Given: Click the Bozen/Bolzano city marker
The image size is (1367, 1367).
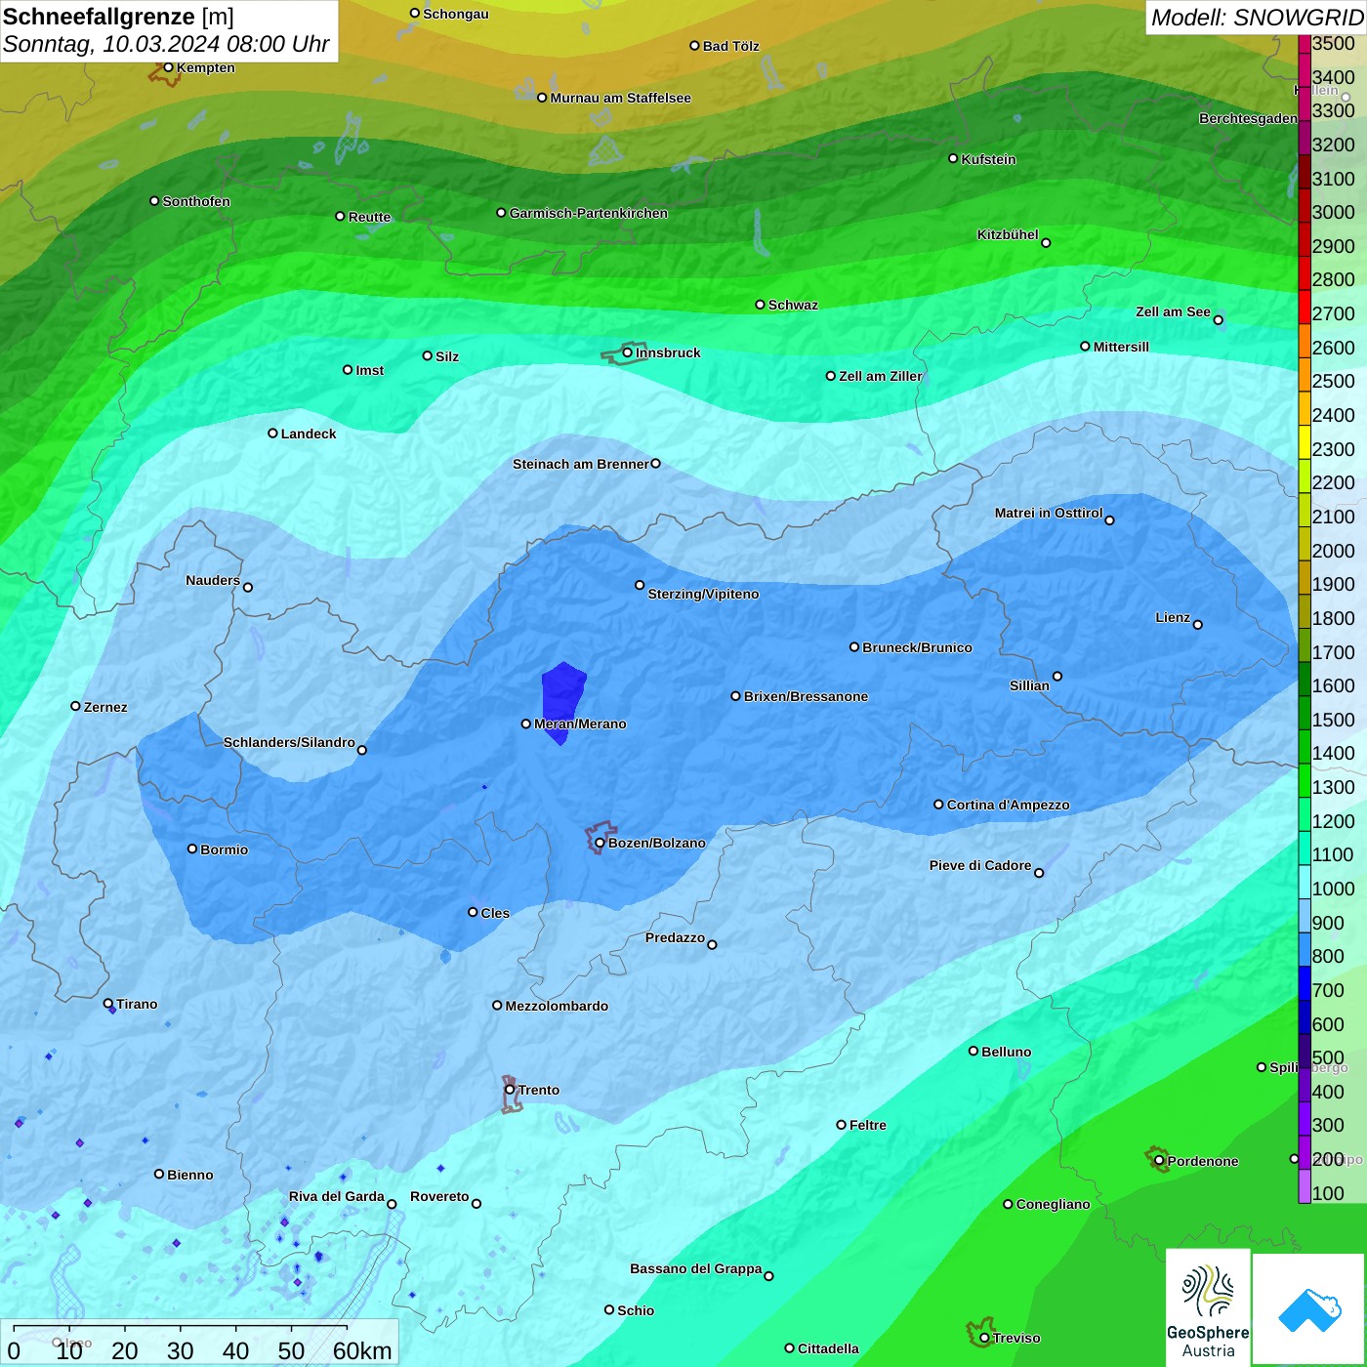Looking at the screenshot, I should pos(600,843).
